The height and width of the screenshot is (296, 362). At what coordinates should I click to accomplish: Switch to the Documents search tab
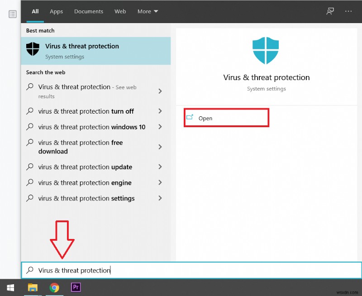[x=89, y=11]
